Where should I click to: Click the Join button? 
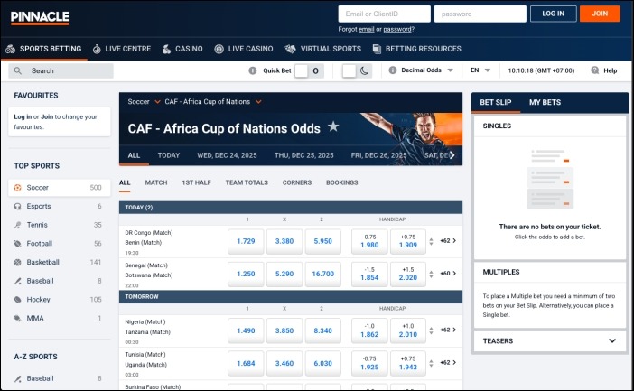click(x=600, y=14)
